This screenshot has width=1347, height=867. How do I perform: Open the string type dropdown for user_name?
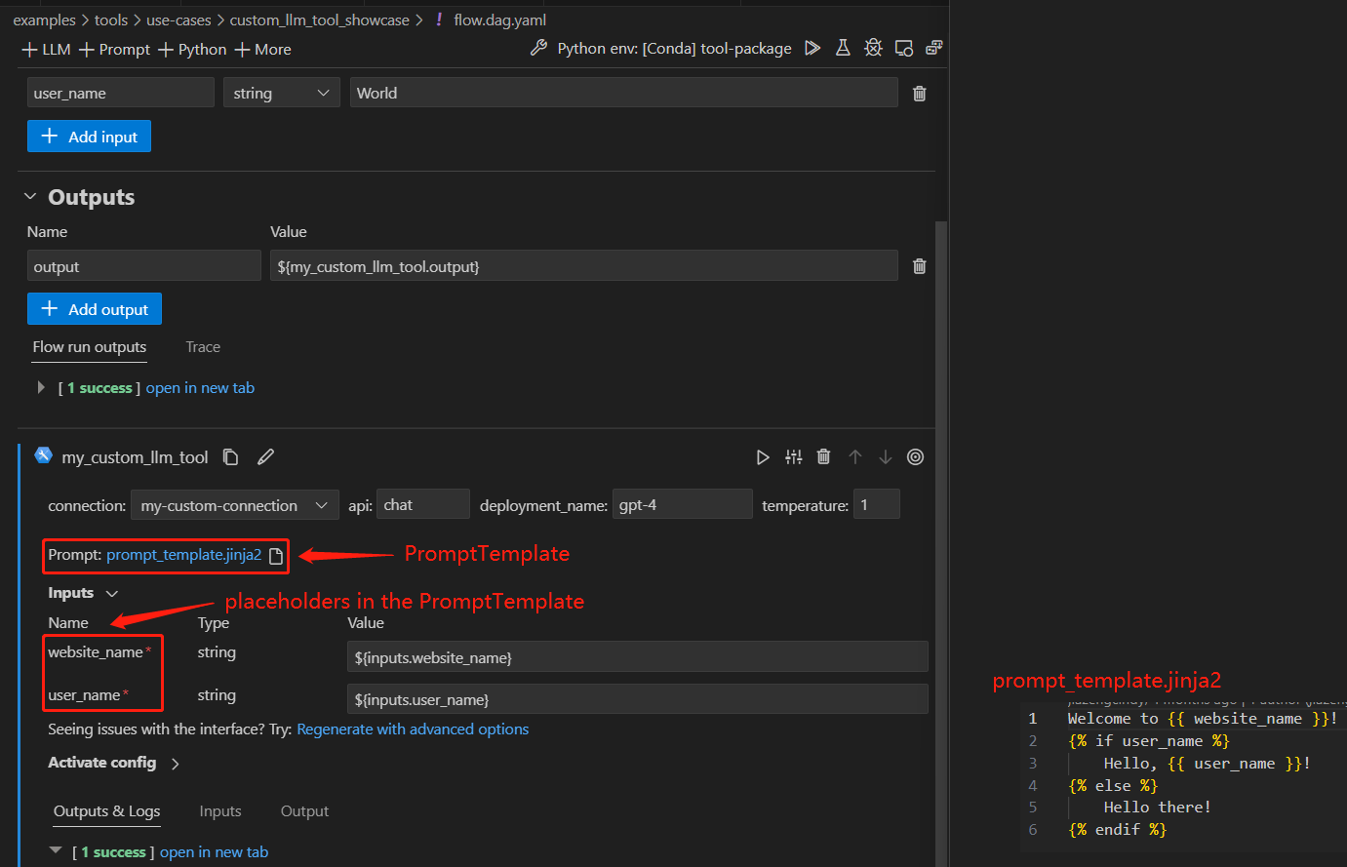(x=281, y=94)
